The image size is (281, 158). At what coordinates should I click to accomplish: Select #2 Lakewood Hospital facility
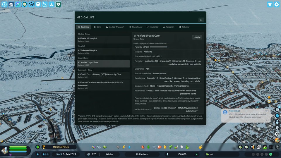[x=103, y=51]
